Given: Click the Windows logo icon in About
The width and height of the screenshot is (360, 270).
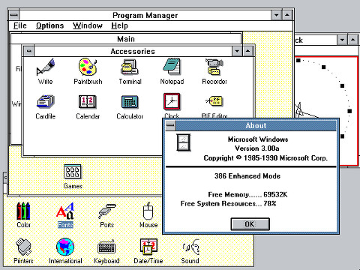Looking at the screenshot, I should pos(184,142).
